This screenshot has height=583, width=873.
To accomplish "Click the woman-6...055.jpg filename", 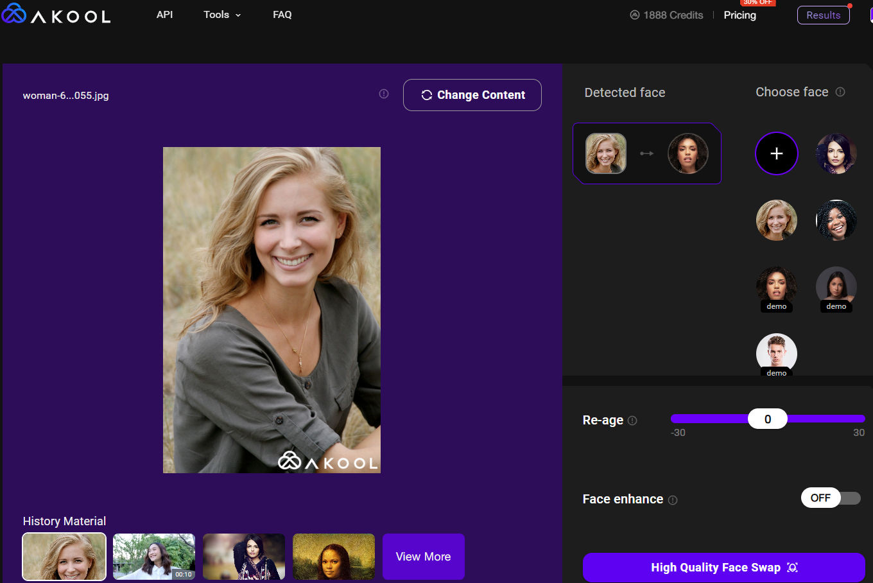I will 66,96.
